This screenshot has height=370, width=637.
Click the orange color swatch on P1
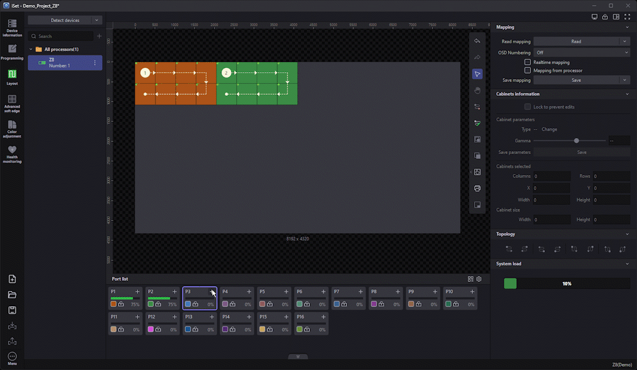click(x=114, y=304)
